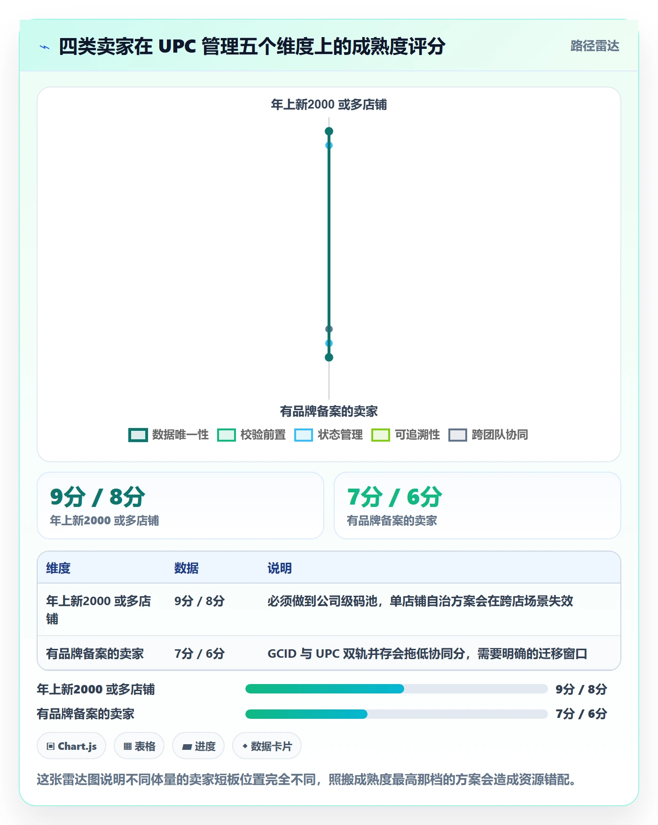Image resolution: width=658 pixels, height=825 pixels.
Task: Click the topmost dark green radar point
Action: click(x=329, y=131)
